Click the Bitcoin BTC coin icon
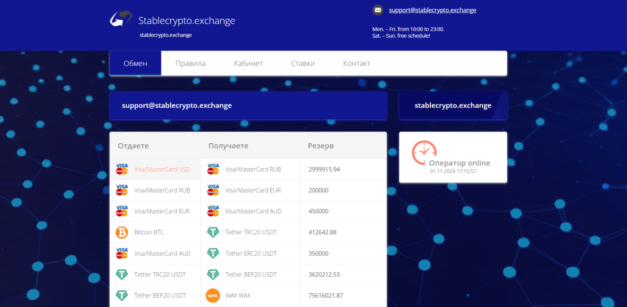 coord(121,232)
